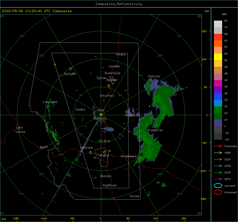Viewport: 238px width, 222px height.
Task: Click the Calgary city label
Action: coord(103,155)
